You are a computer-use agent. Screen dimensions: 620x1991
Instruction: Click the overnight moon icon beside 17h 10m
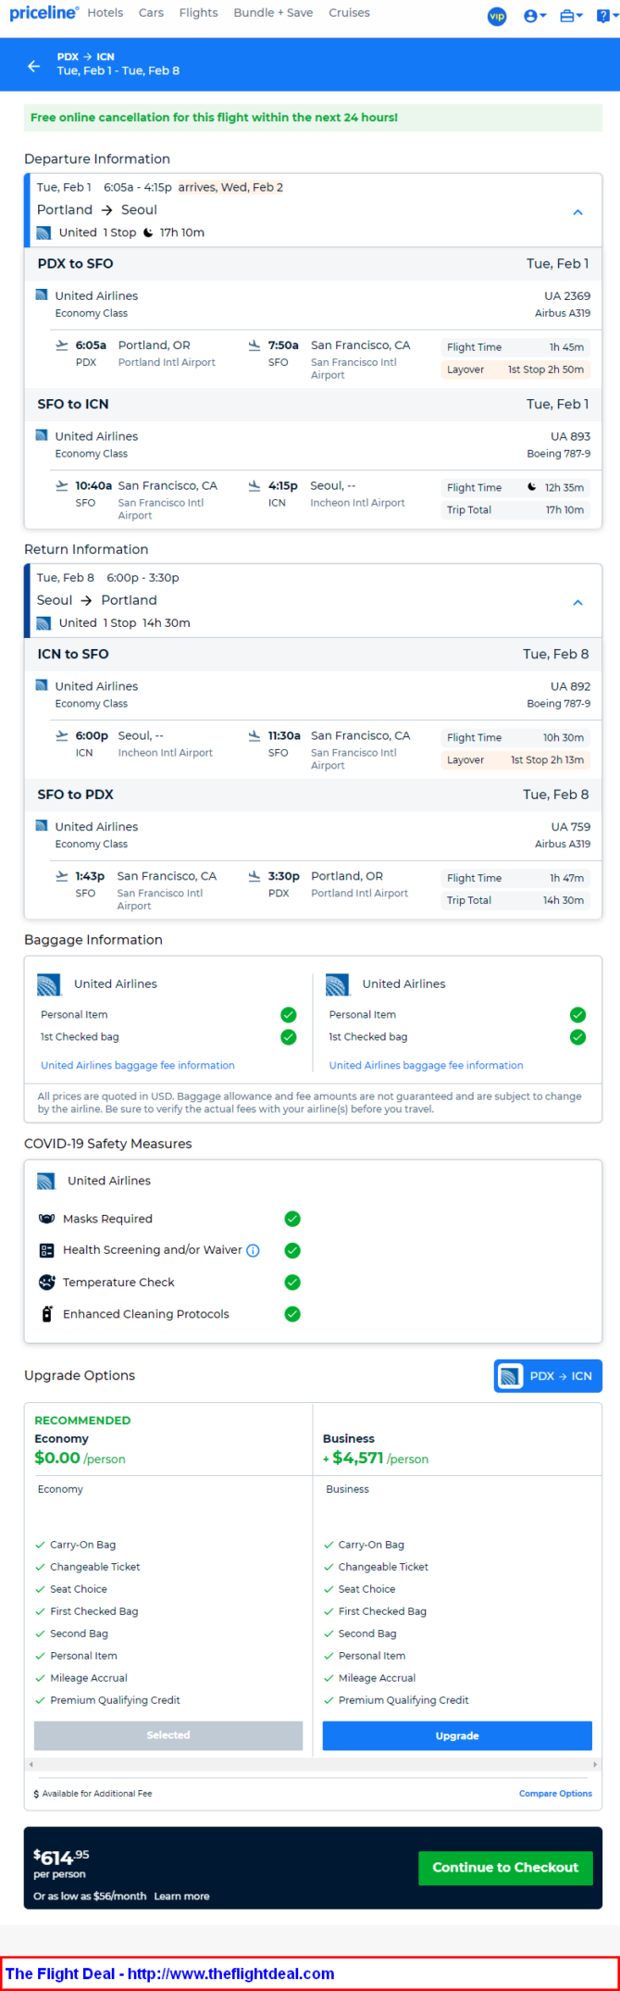(148, 232)
